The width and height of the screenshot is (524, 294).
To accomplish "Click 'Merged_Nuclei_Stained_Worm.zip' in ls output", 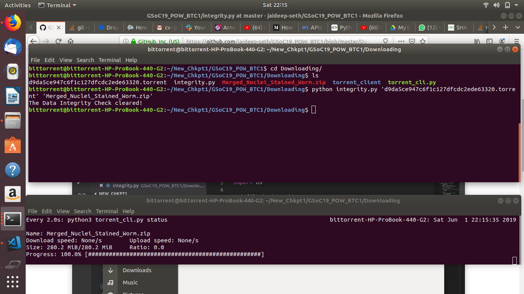I will pyautogui.click(x=274, y=82).
